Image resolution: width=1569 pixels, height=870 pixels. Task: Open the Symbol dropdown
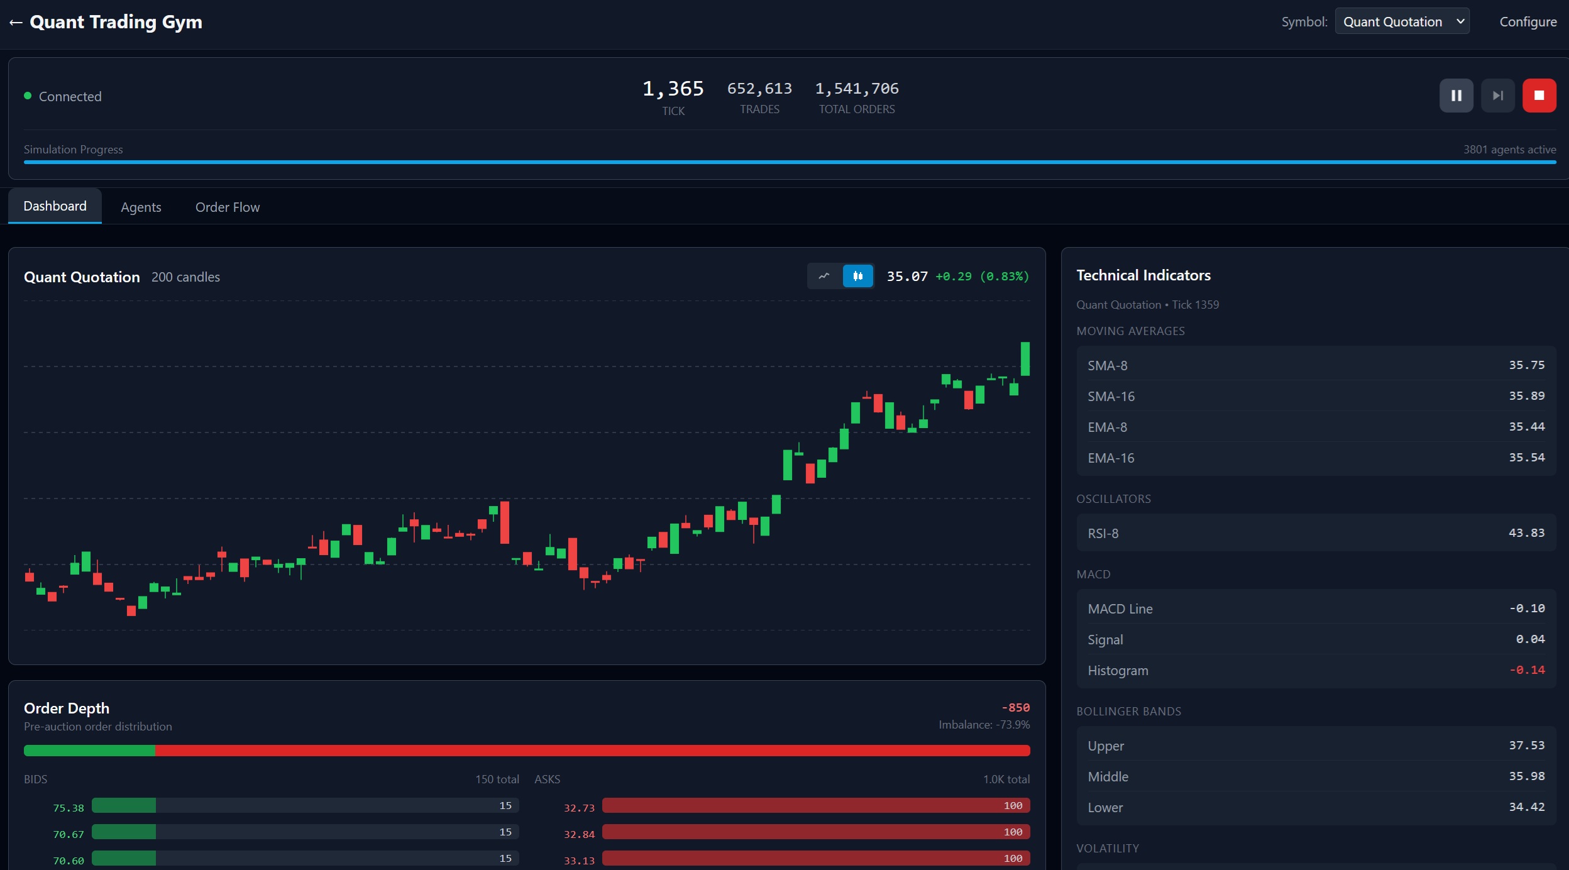1402,21
